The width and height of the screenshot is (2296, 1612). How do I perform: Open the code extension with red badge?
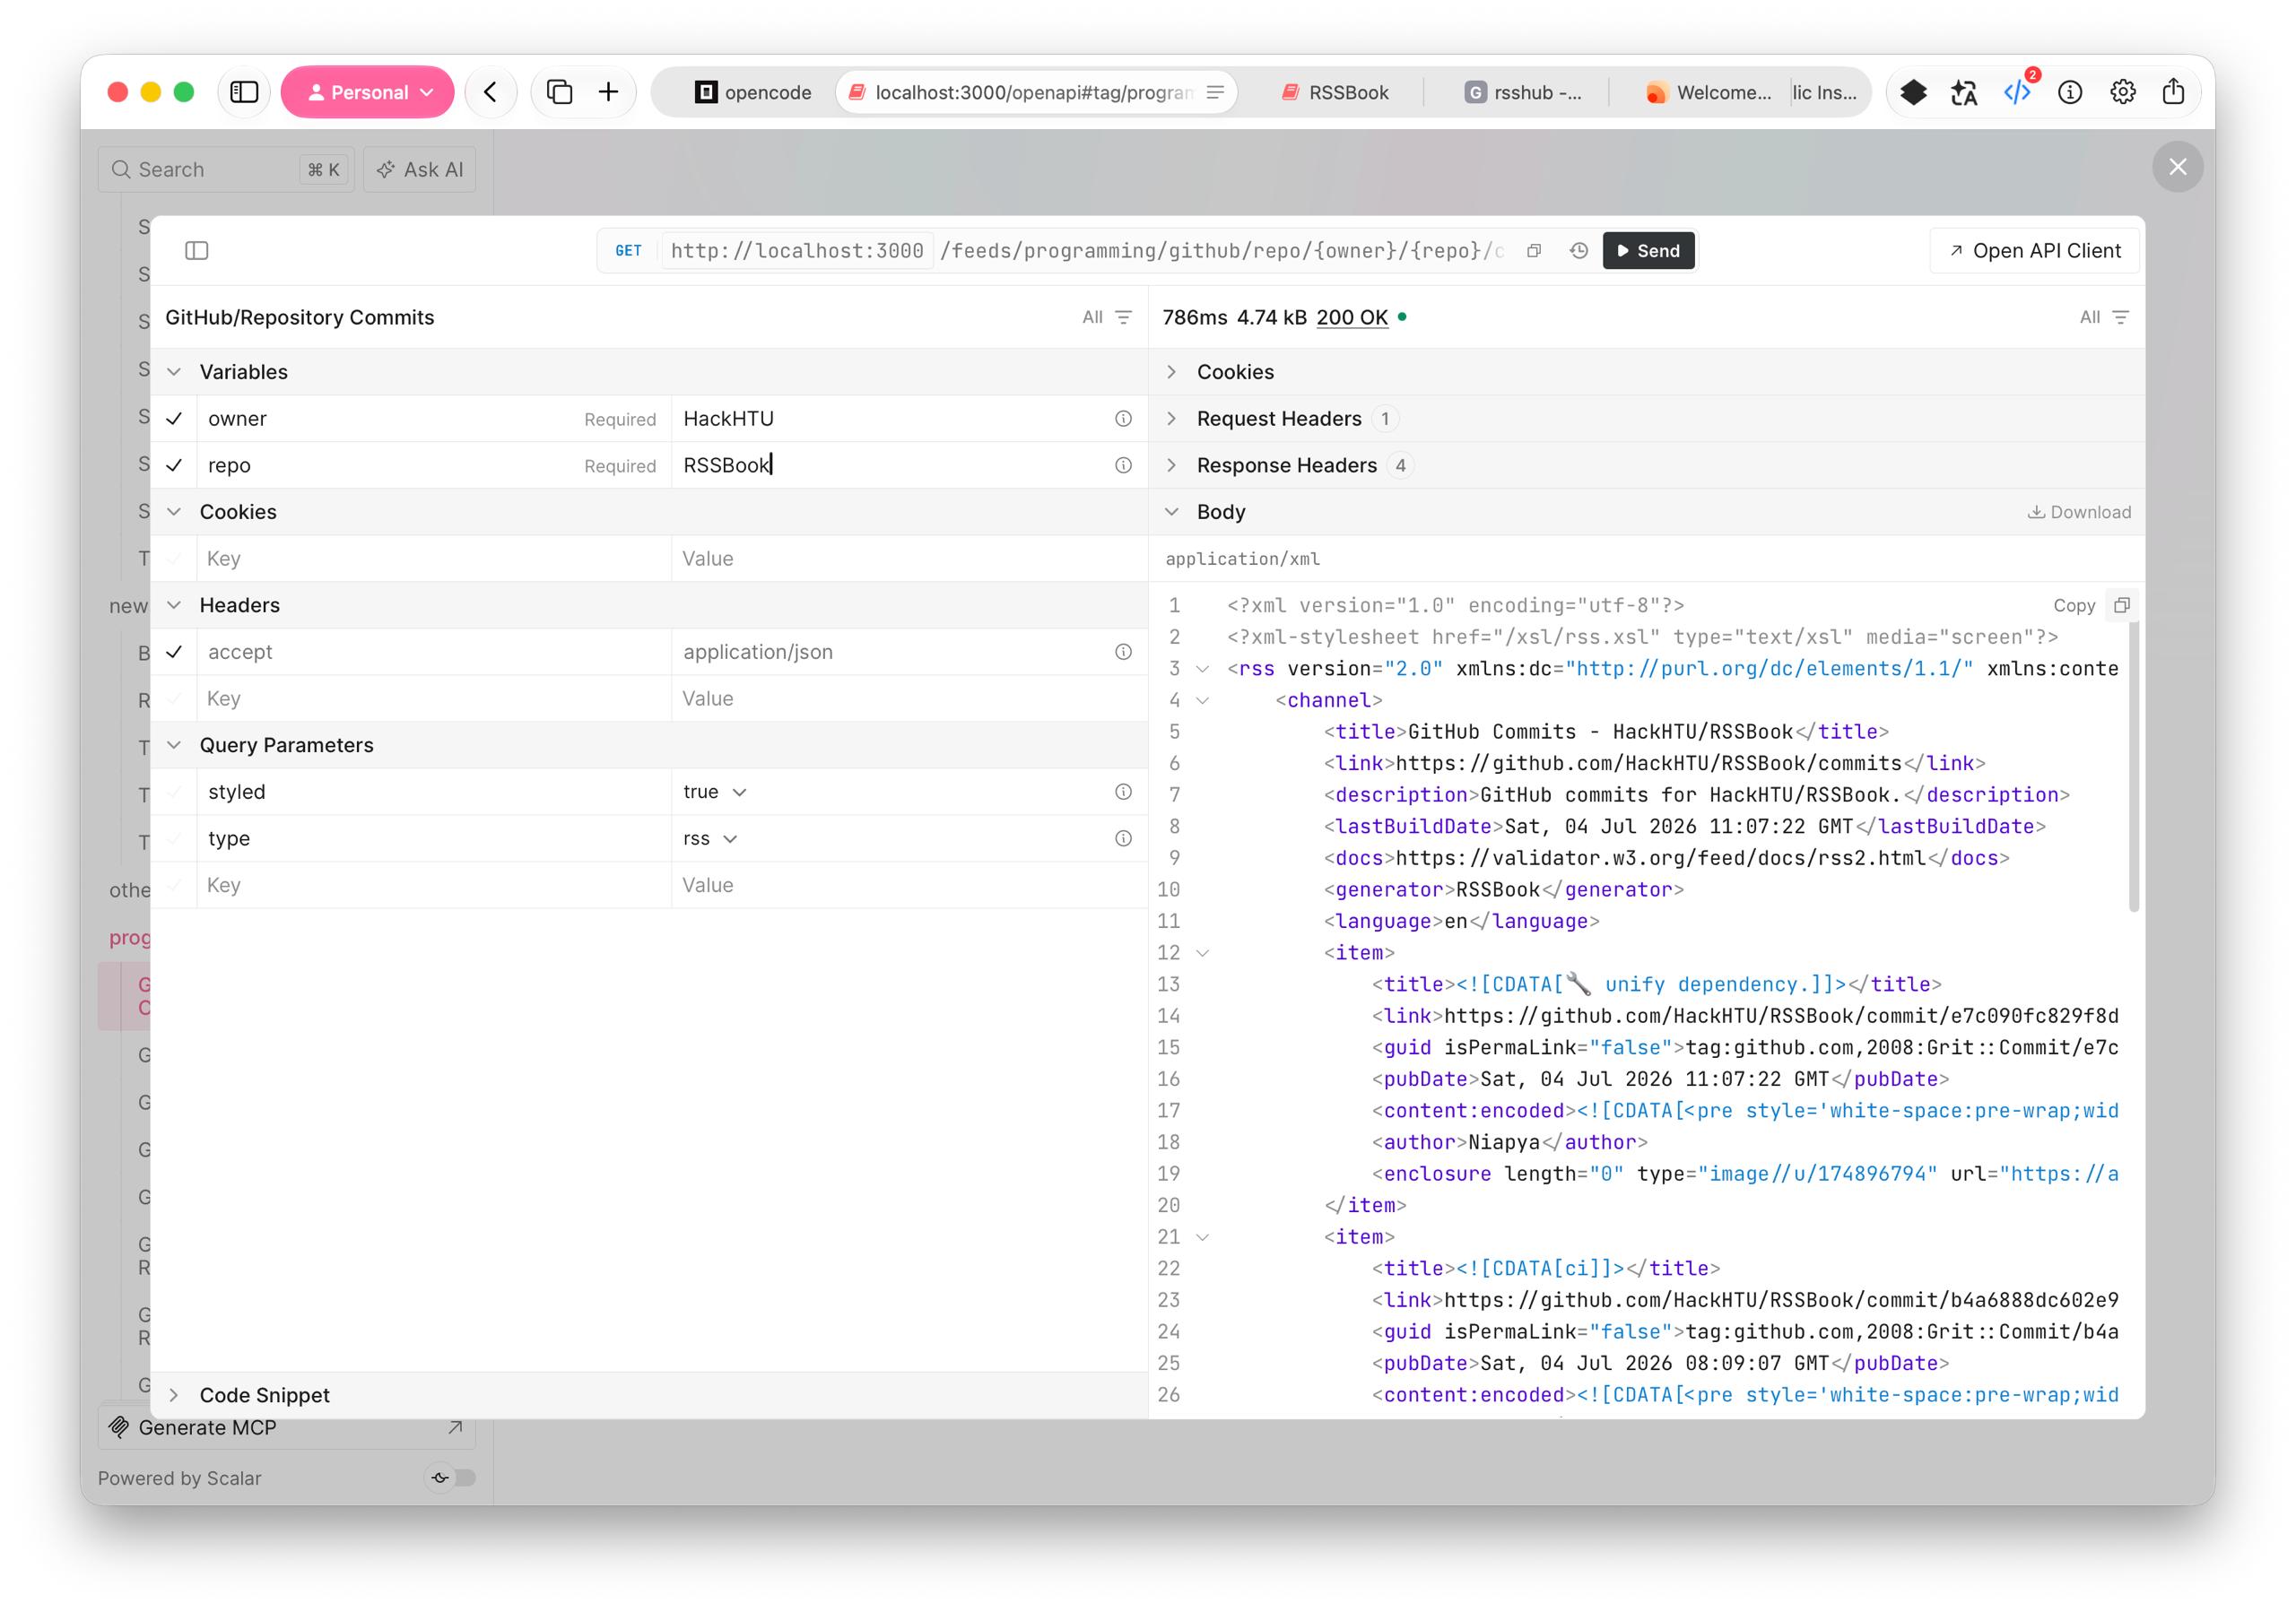click(x=2017, y=92)
